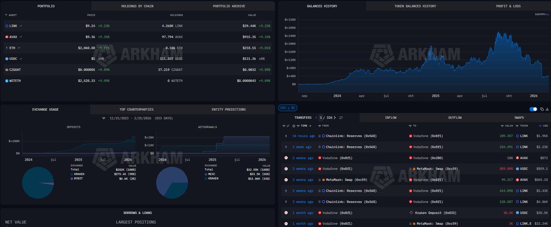Open the From column filter
This screenshot has width=551, height=227.
point(319,125)
